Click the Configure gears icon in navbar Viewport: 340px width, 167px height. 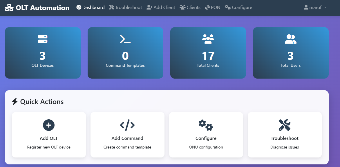tap(228, 7)
